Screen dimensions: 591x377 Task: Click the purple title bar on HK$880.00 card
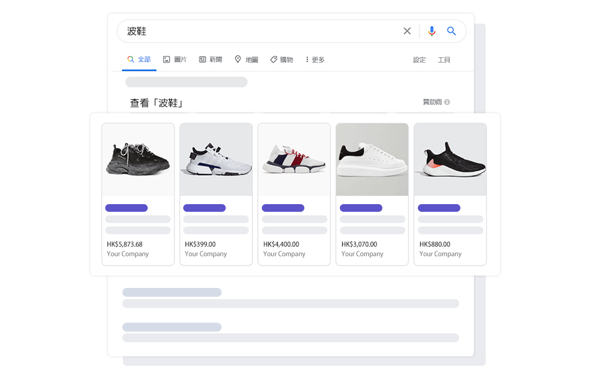pos(439,208)
